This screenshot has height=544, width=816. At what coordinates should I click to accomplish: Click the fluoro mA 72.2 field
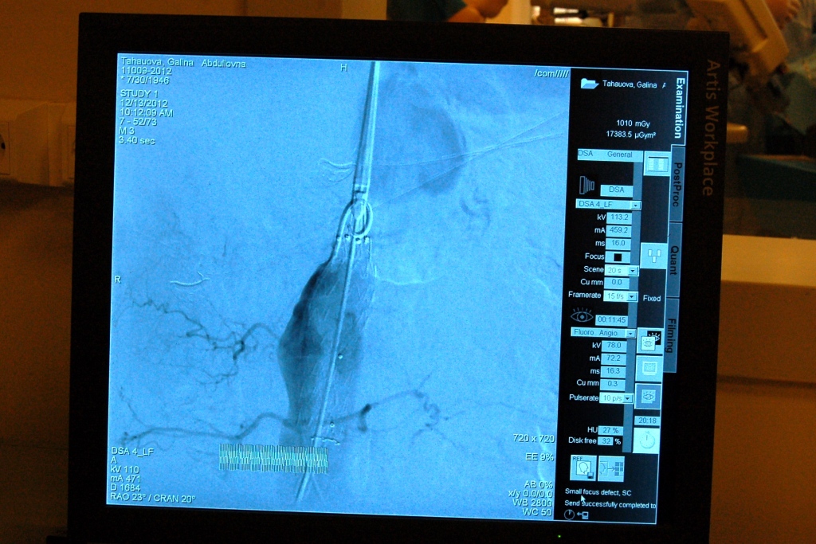[614, 358]
